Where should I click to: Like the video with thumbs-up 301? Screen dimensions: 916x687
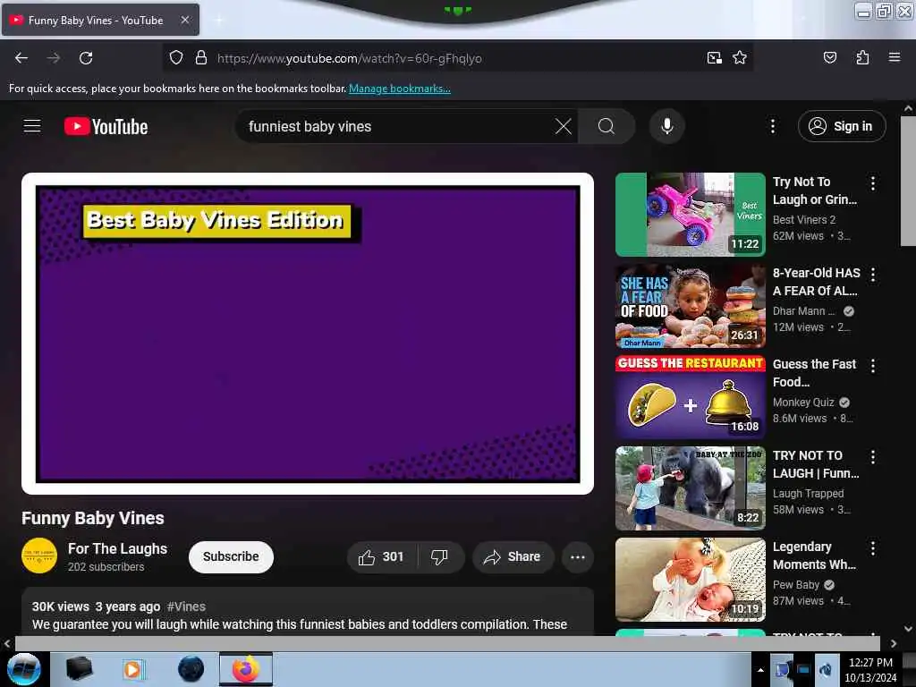(x=382, y=556)
